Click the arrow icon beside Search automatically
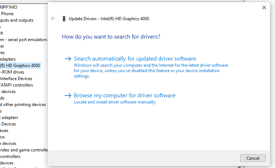 [x=68, y=59]
